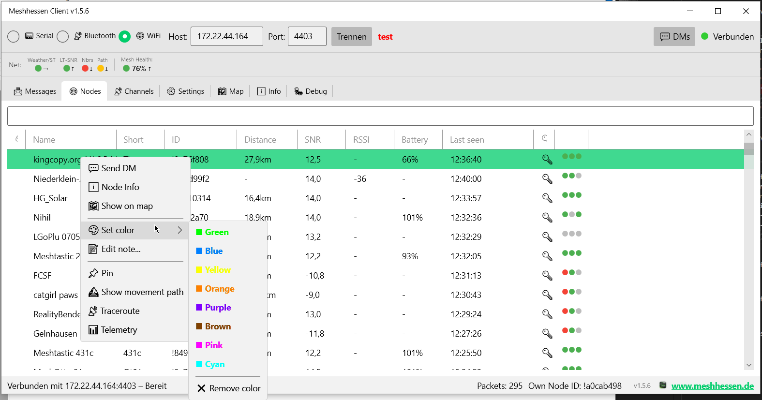Click key icon in Meshtastic 2 row
This screenshot has width=762, height=400.
click(x=547, y=256)
